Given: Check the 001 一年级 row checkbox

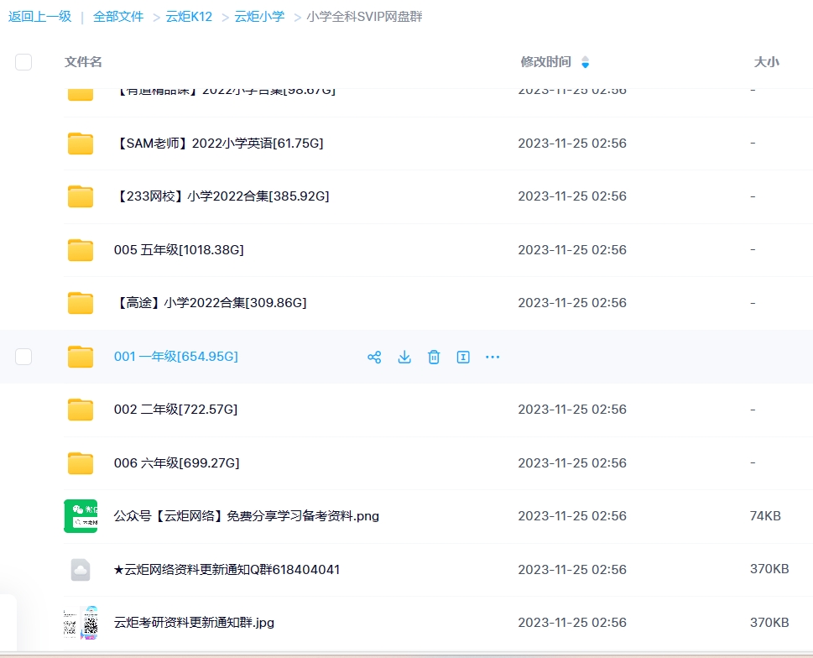Looking at the screenshot, I should (x=23, y=357).
